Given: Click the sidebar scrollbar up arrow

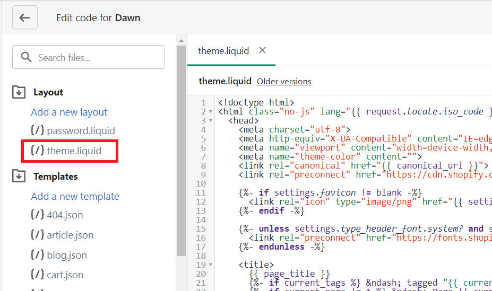Looking at the screenshot, I should click(181, 40).
